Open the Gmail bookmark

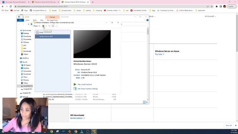tap(5, 10)
